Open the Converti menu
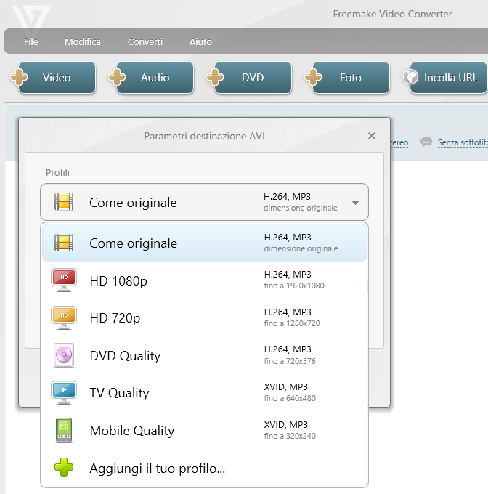 coord(145,41)
